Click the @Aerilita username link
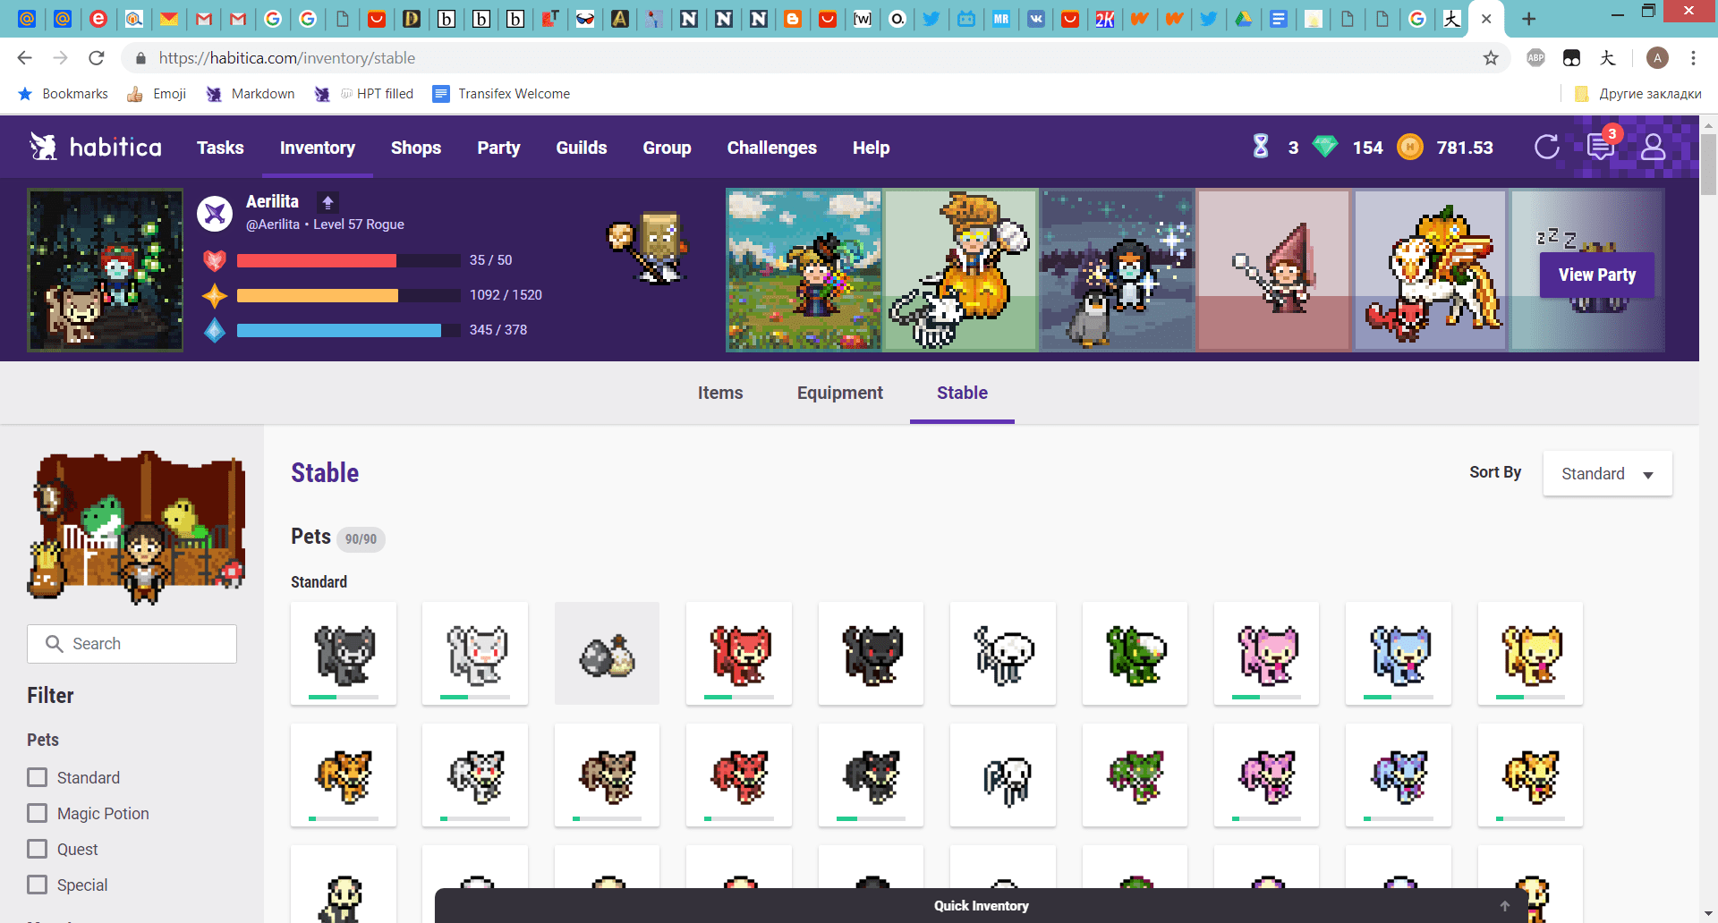1718x923 pixels. pyautogui.click(x=273, y=224)
